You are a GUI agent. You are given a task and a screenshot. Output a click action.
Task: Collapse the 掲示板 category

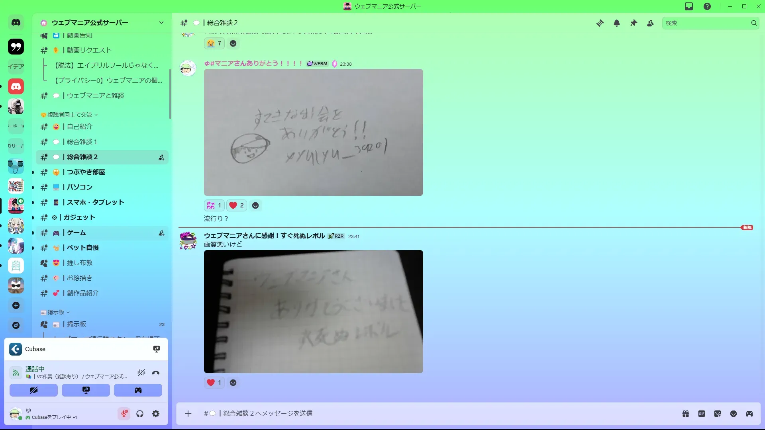click(56, 312)
